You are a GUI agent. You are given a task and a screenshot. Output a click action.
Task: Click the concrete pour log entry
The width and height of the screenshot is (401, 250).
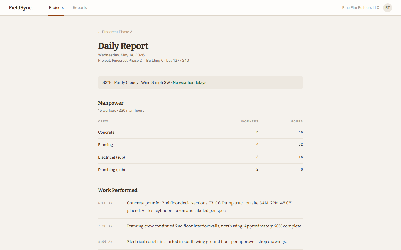209,207
